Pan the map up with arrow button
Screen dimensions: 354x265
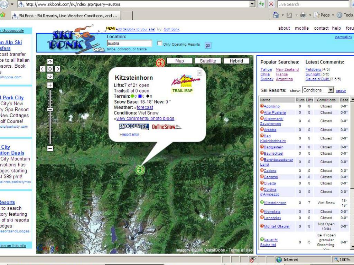point(50,61)
